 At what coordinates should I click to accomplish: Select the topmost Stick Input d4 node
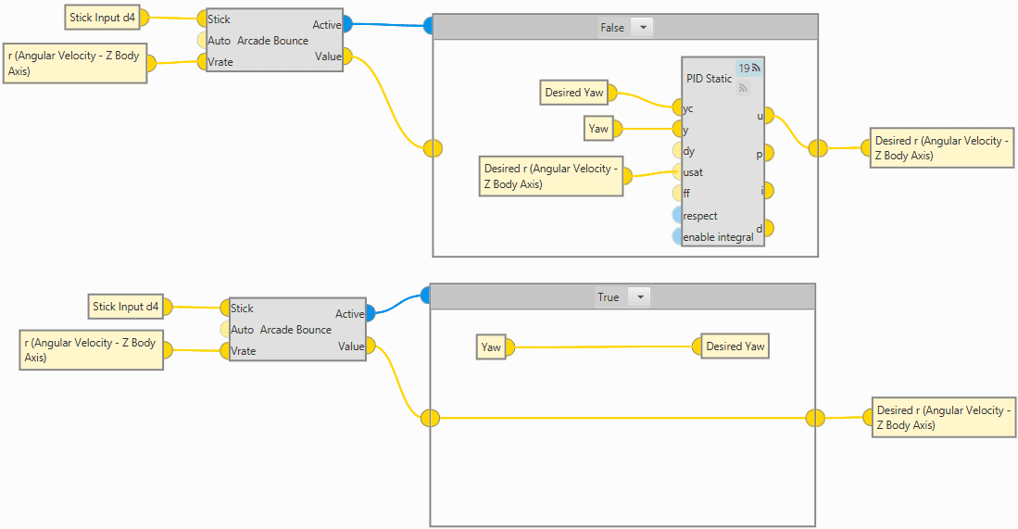[x=102, y=18]
